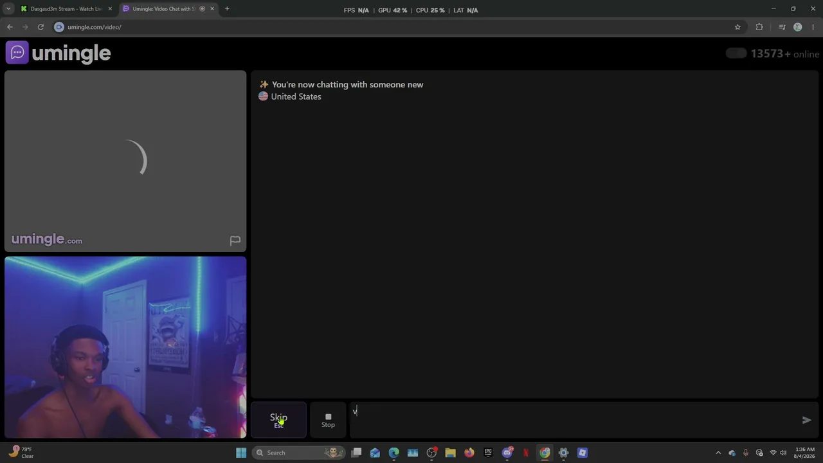Open the Chrome profile avatar

[798, 27]
